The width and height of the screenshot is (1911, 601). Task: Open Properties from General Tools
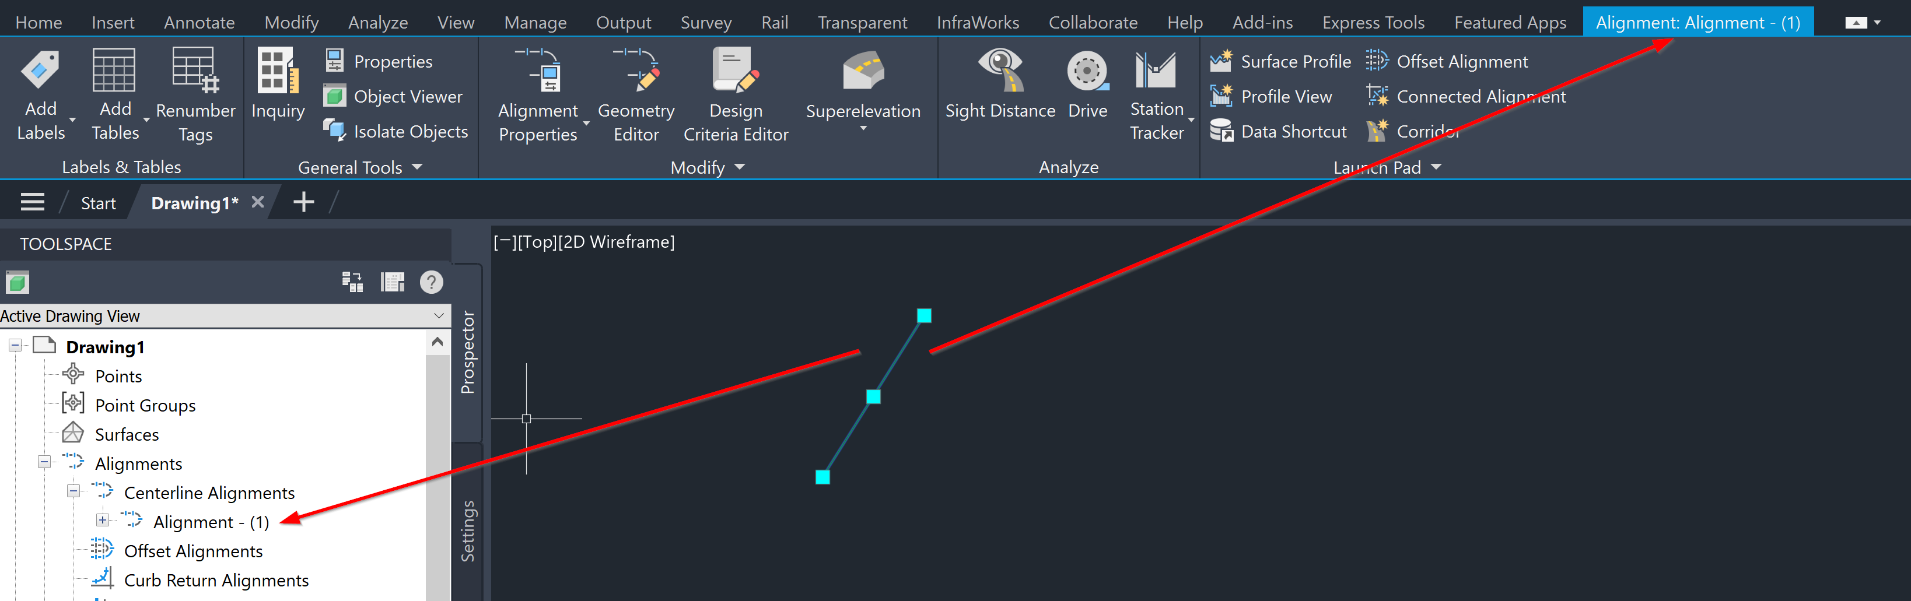379,62
